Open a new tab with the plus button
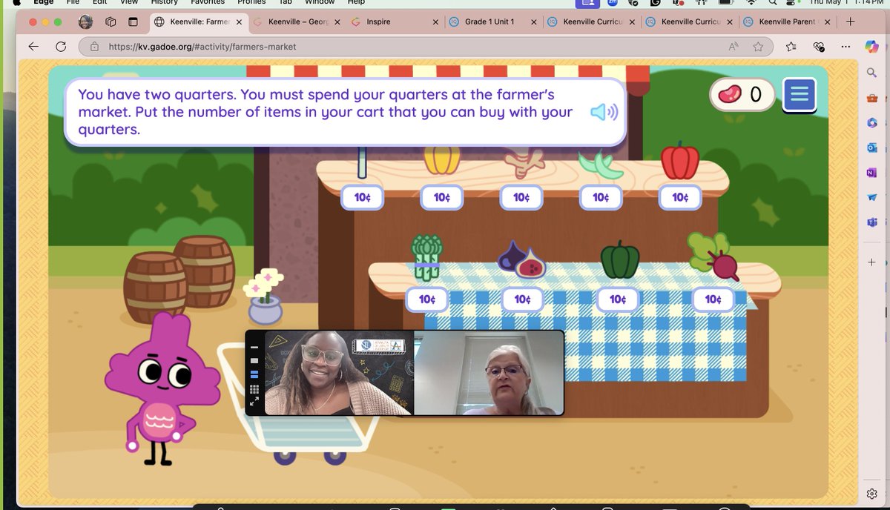The width and height of the screenshot is (890, 510). coord(851,21)
